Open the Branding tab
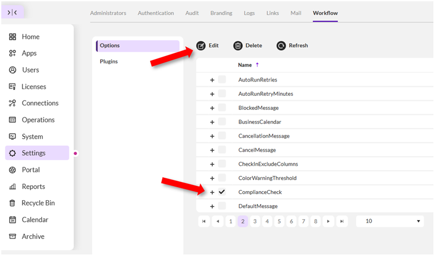This screenshot has width=438, height=257. [221, 13]
